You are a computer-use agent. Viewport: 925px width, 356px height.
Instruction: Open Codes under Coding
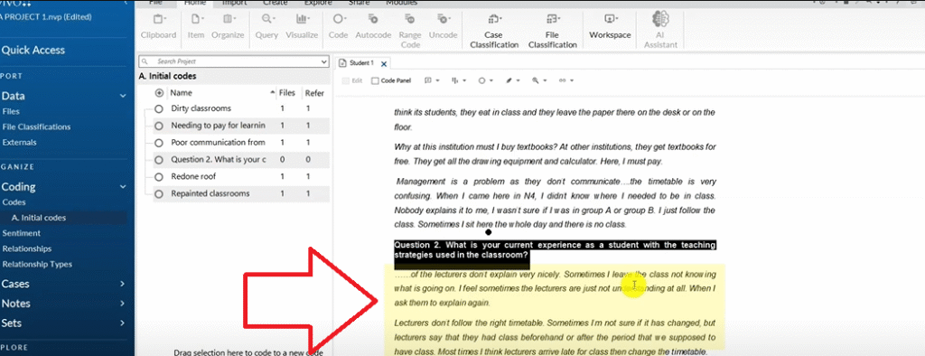14,202
